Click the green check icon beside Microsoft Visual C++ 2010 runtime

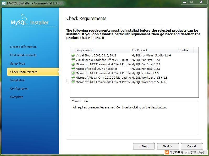click(x=73, y=77)
